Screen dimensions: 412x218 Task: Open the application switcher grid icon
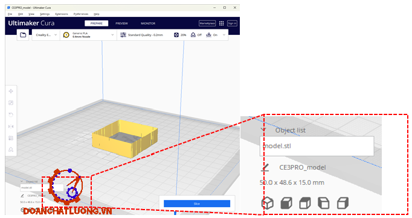(222, 23)
